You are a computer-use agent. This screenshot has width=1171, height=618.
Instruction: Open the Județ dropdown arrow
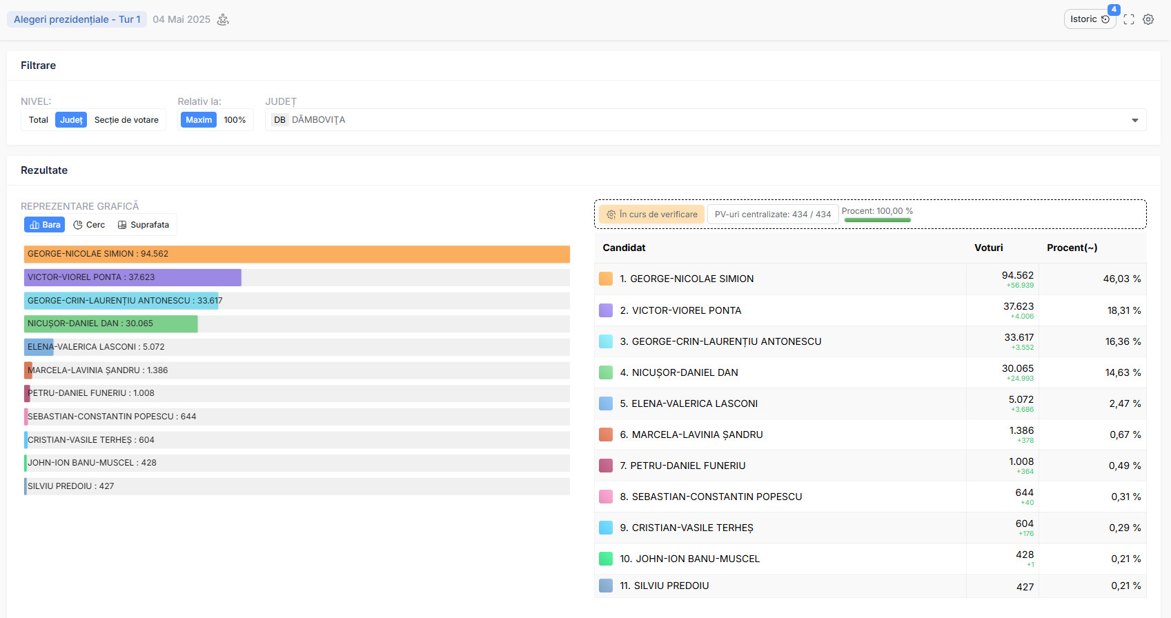(1134, 120)
